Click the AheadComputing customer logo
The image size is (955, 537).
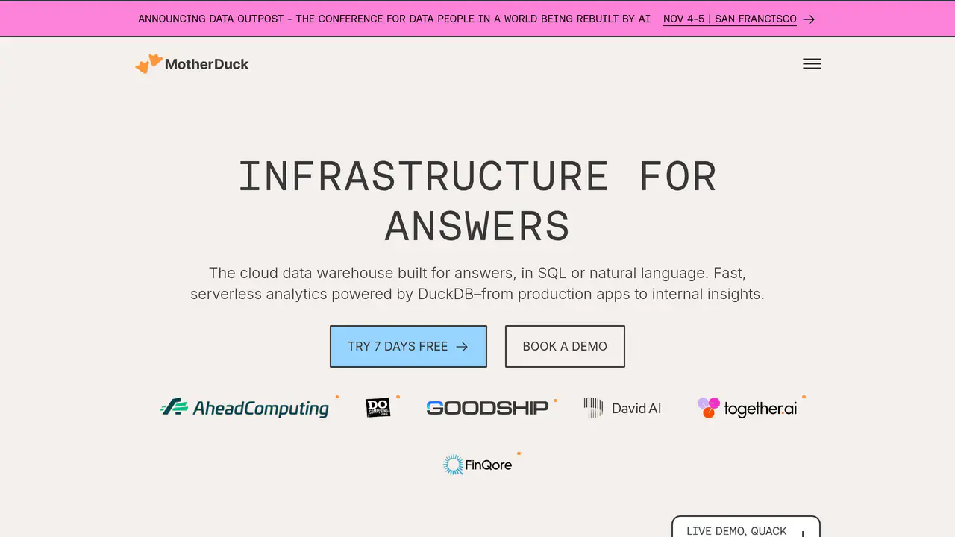pos(245,408)
